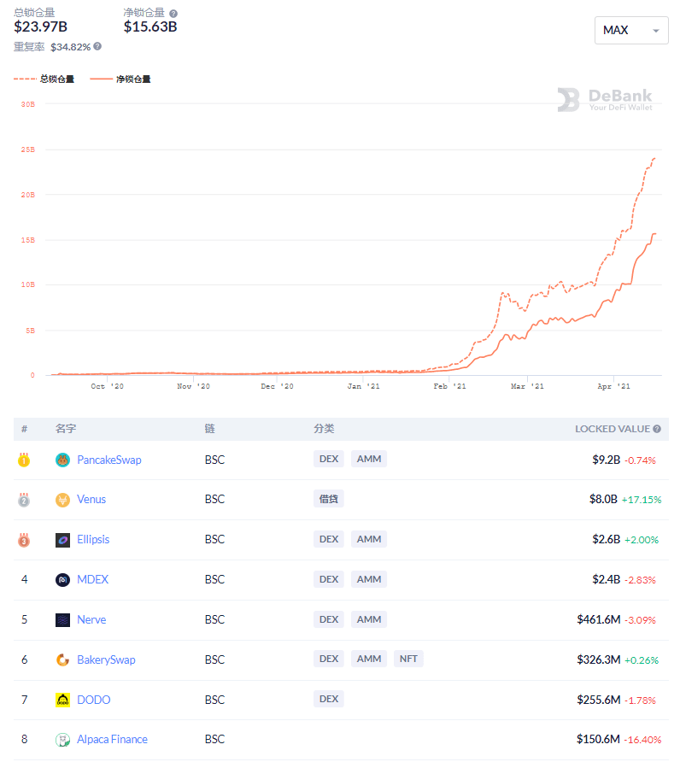The height and width of the screenshot is (762, 680).
Task: Toggle the dashed 总锁仓量 legend series
Action: tap(44, 79)
